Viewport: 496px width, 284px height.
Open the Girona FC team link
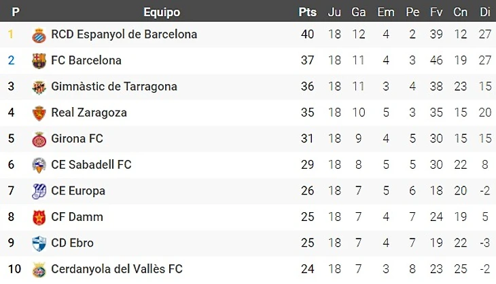[x=77, y=138]
